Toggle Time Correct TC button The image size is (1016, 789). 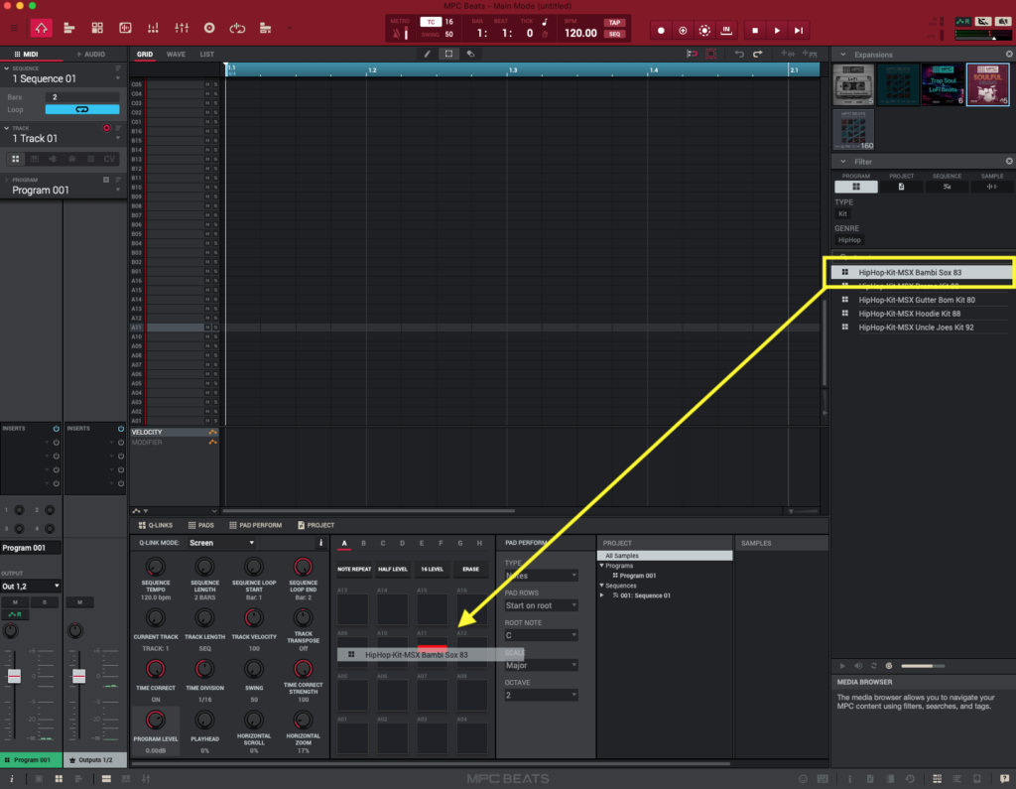pyautogui.click(x=431, y=22)
